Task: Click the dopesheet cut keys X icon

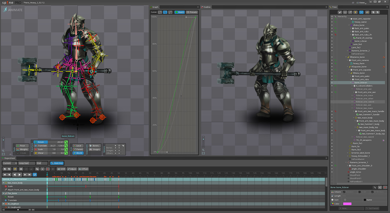Action: point(42,169)
